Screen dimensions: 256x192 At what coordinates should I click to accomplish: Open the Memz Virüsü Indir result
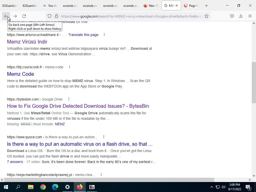click(27, 42)
